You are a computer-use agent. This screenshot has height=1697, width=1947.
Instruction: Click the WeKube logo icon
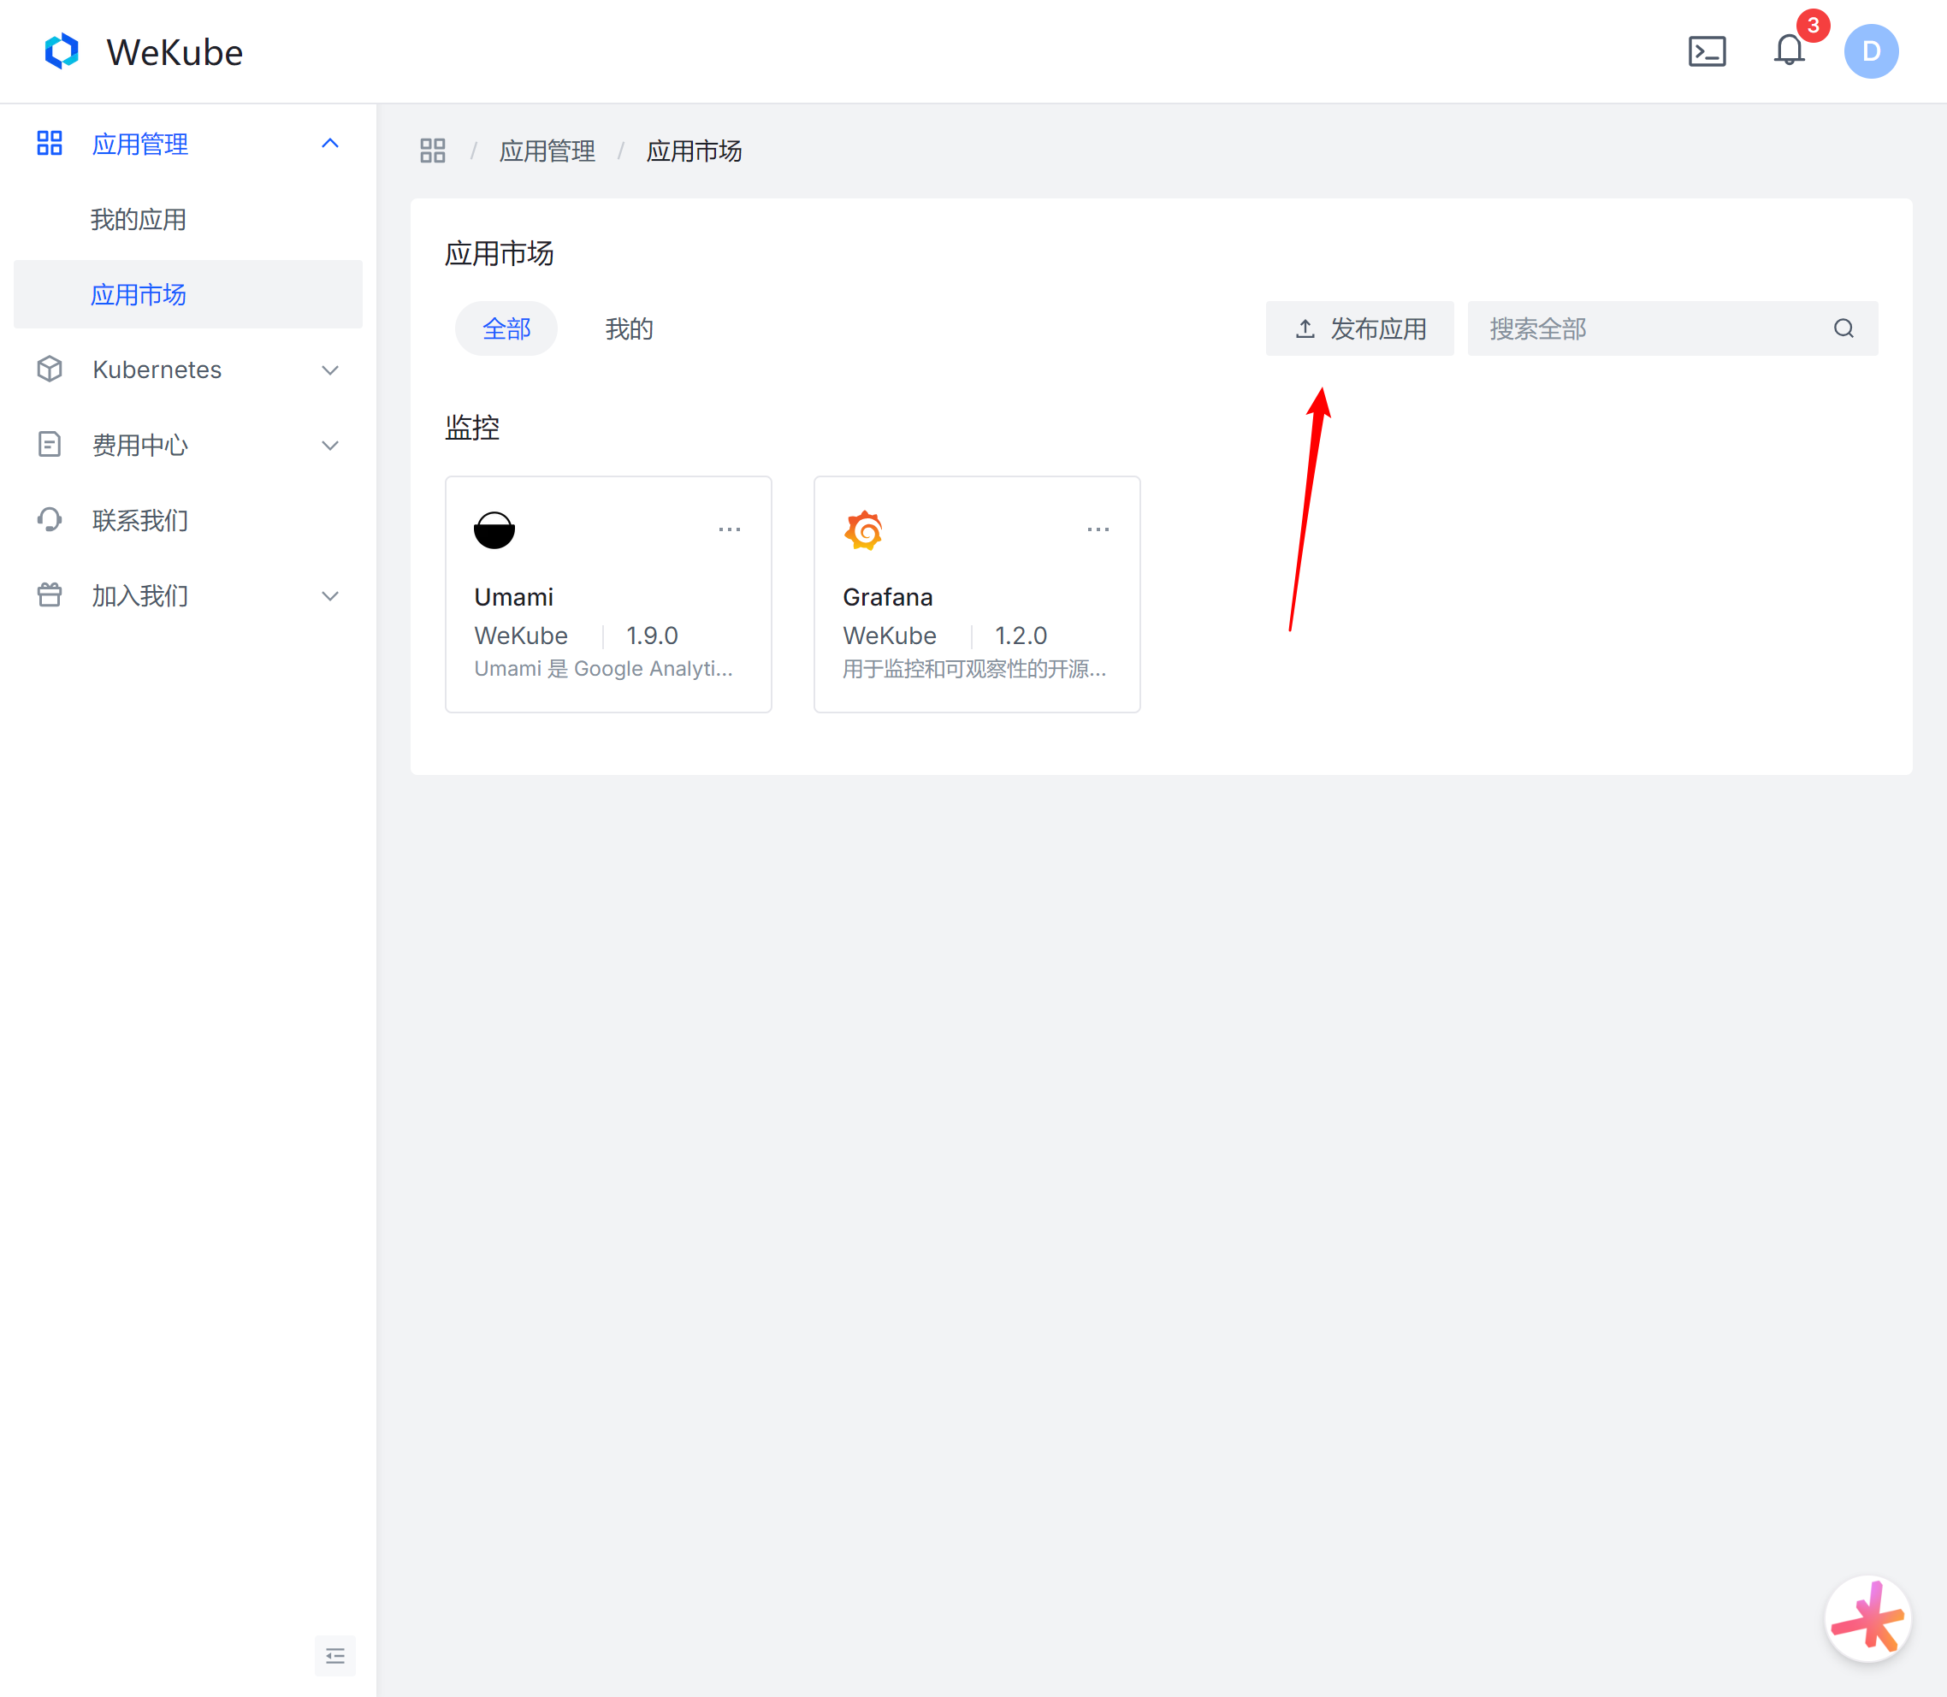point(62,51)
